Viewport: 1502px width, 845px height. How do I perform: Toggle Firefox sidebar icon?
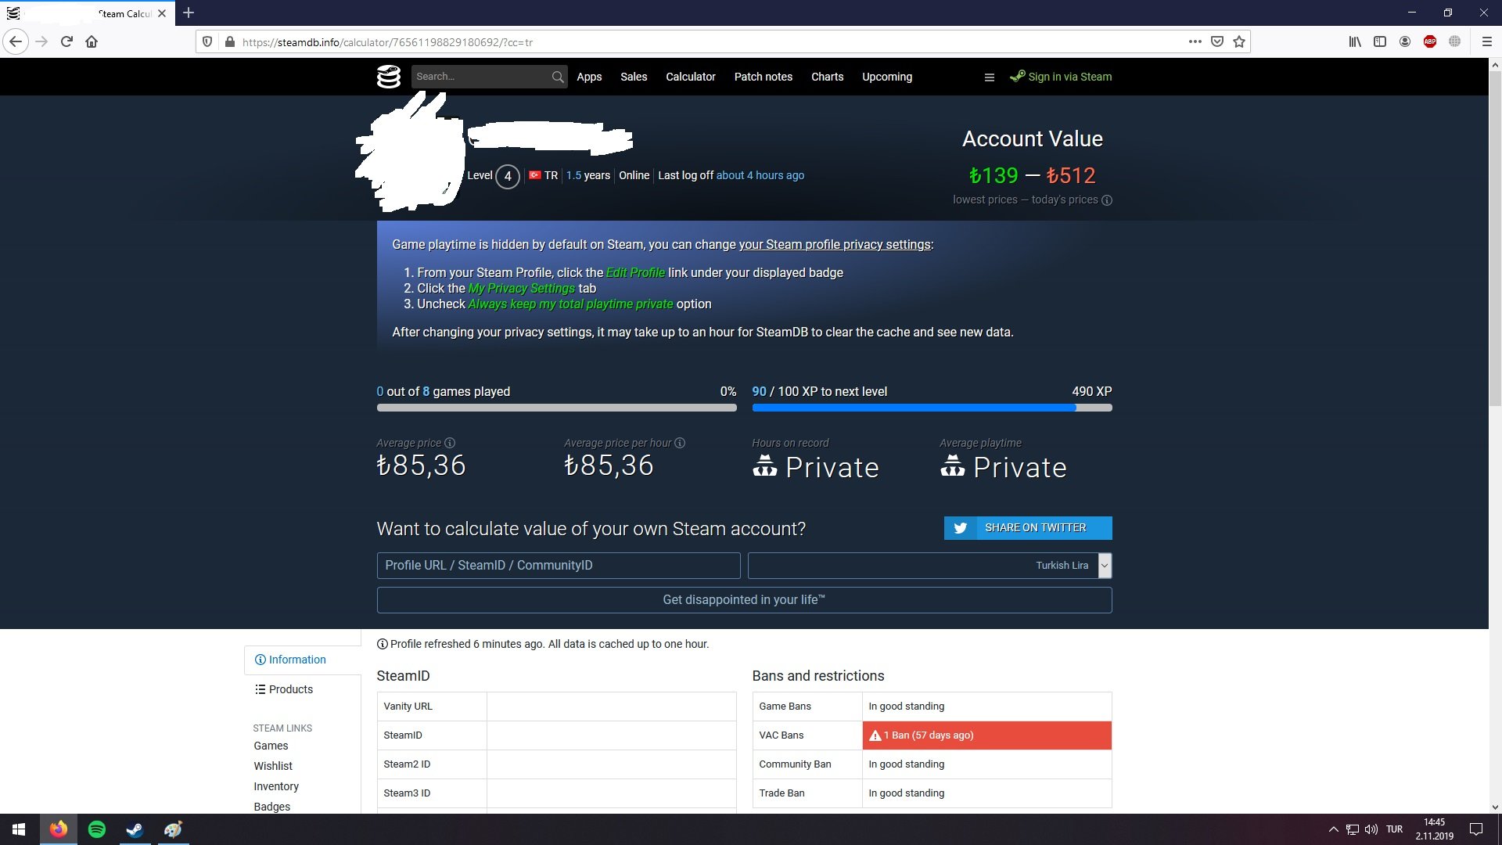[1380, 41]
